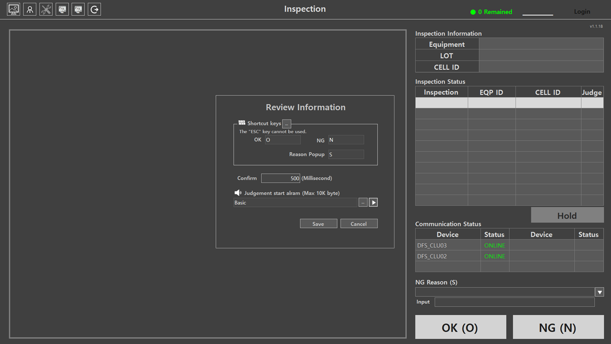
Task: Click the NG Reason (S) label
Action: [436, 282]
